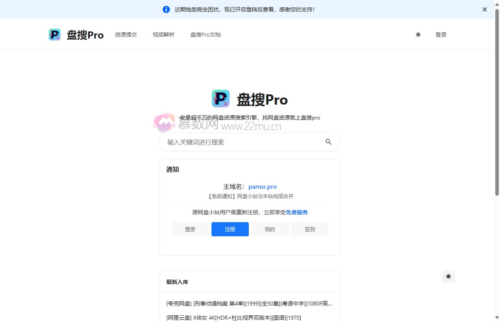Click the large 盘搜Pro logo above the search box
The height and width of the screenshot is (322, 500).
221,98
